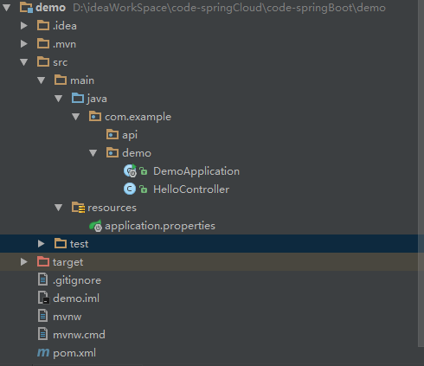Select the java folder name

(x=97, y=99)
